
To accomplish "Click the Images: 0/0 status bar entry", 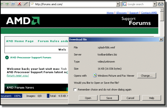I will 34,96.
